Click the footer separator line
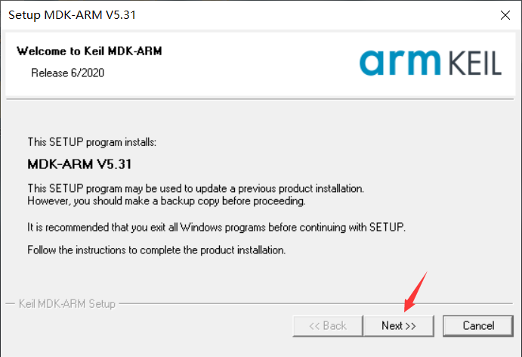 [302, 304]
